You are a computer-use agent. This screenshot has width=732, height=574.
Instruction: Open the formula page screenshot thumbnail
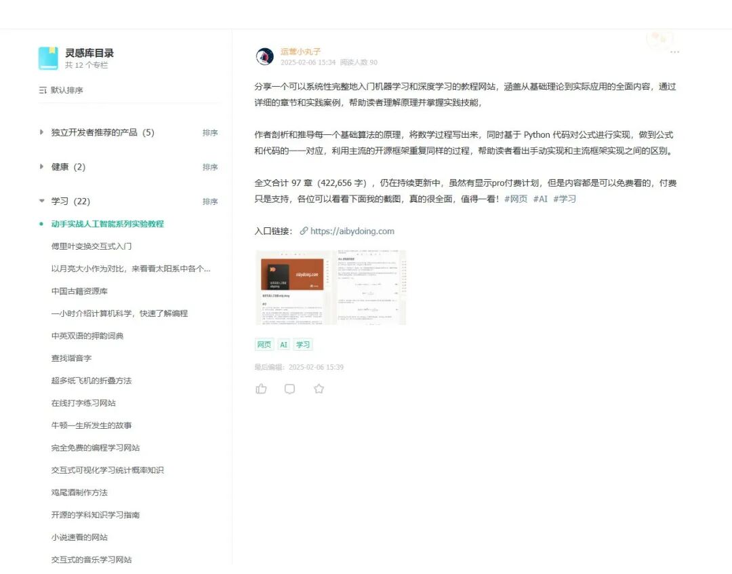coord(369,288)
